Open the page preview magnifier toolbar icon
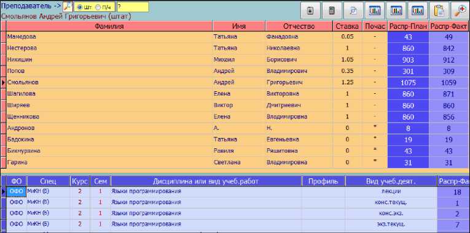Screen dimensions: 470x233 [x=353, y=10]
